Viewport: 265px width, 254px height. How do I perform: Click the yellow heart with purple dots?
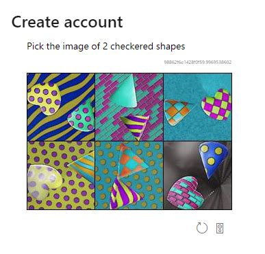coord(44,99)
